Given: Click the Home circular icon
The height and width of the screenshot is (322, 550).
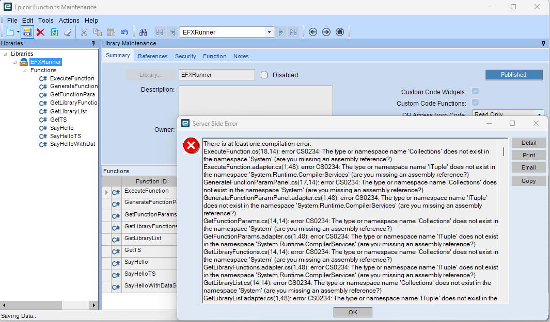Looking at the screenshot, I should click(x=339, y=32).
